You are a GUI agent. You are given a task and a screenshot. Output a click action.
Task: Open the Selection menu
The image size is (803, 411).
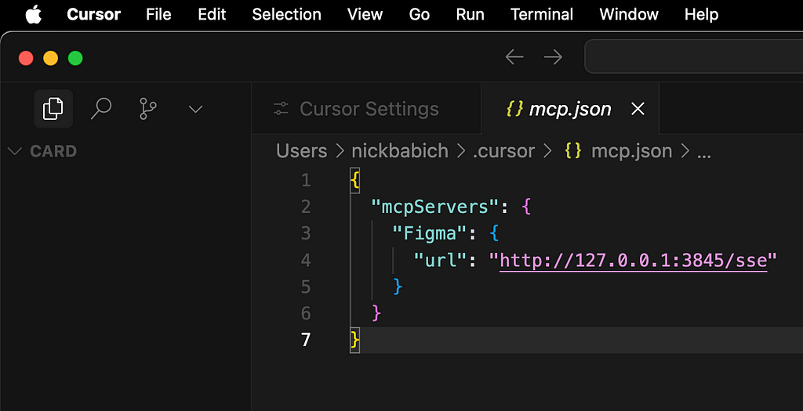coord(287,14)
